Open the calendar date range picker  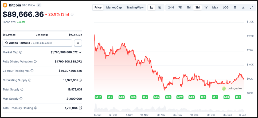click(235, 7)
